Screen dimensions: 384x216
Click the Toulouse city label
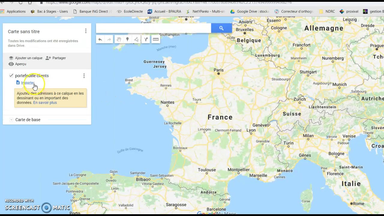pos(207,170)
